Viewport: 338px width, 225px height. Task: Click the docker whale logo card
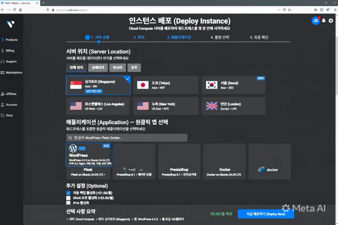pos(270,161)
